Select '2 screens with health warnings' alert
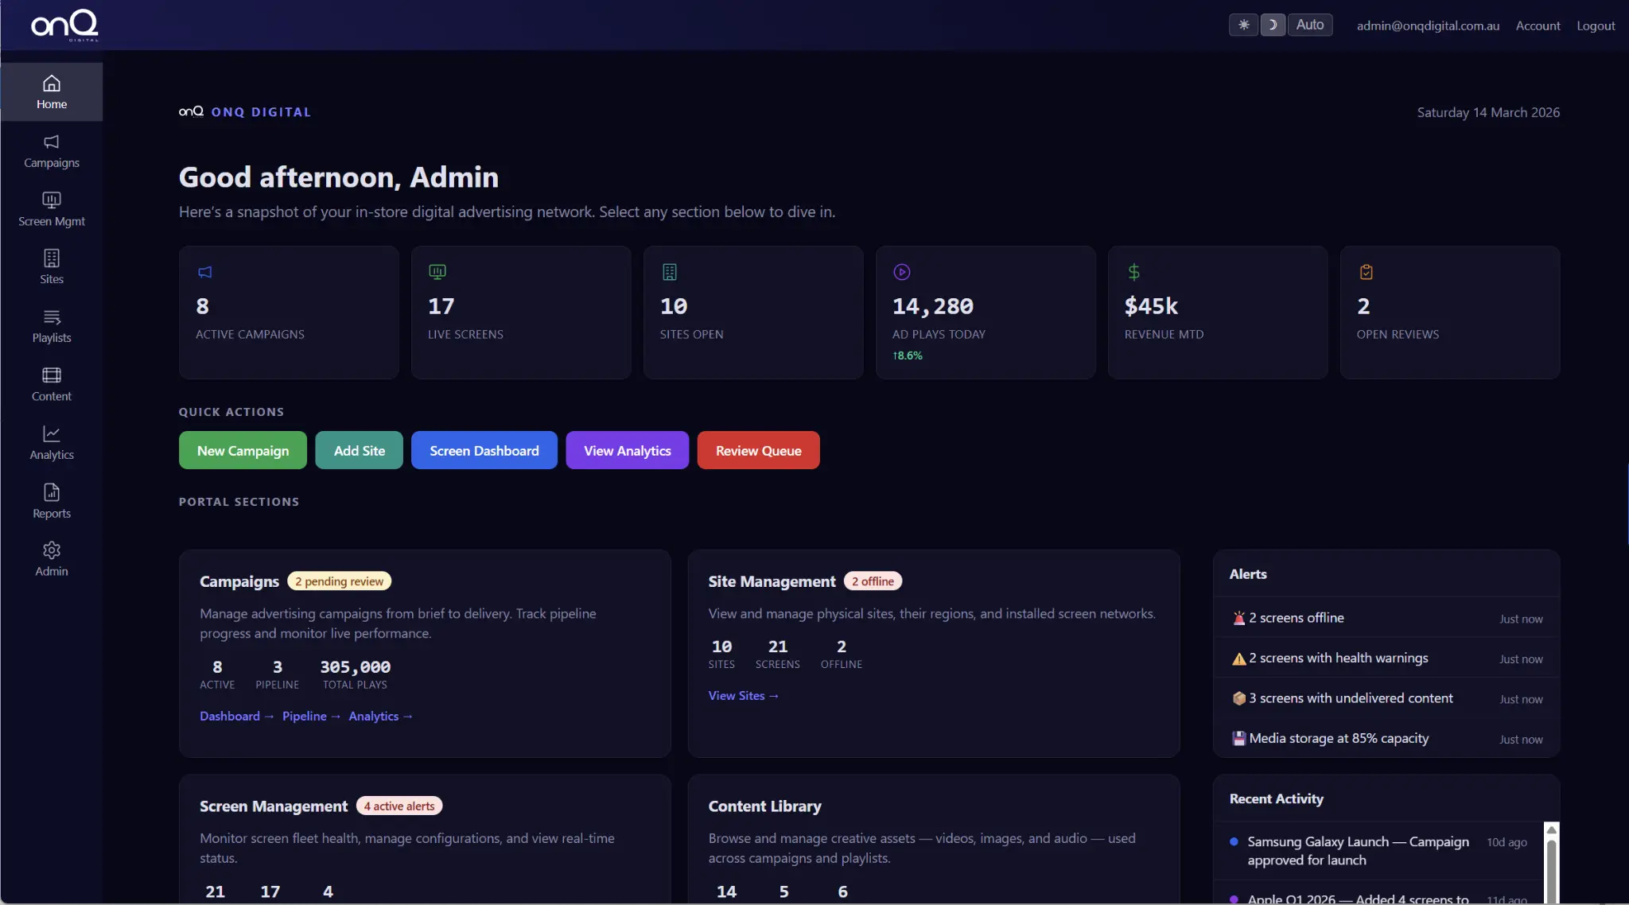The image size is (1629, 905). (1386, 658)
